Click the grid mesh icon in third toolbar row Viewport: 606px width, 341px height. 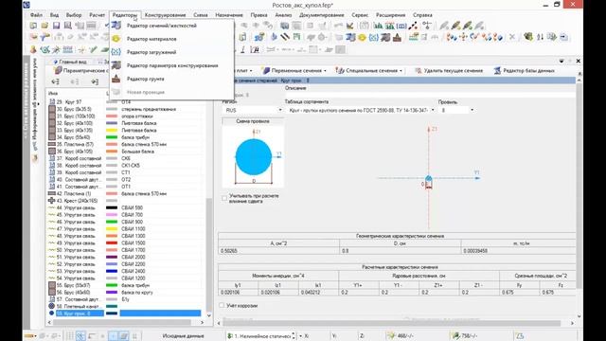[67, 50]
